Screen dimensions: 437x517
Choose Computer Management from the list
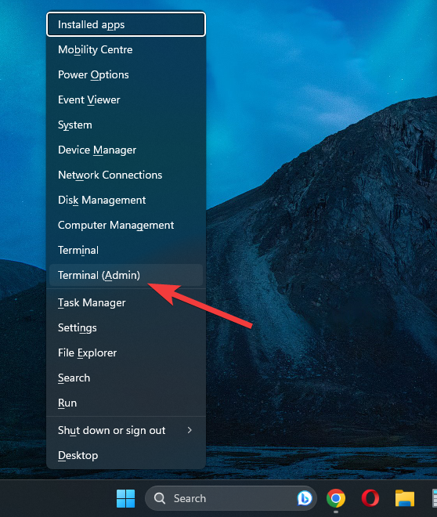tap(126, 225)
